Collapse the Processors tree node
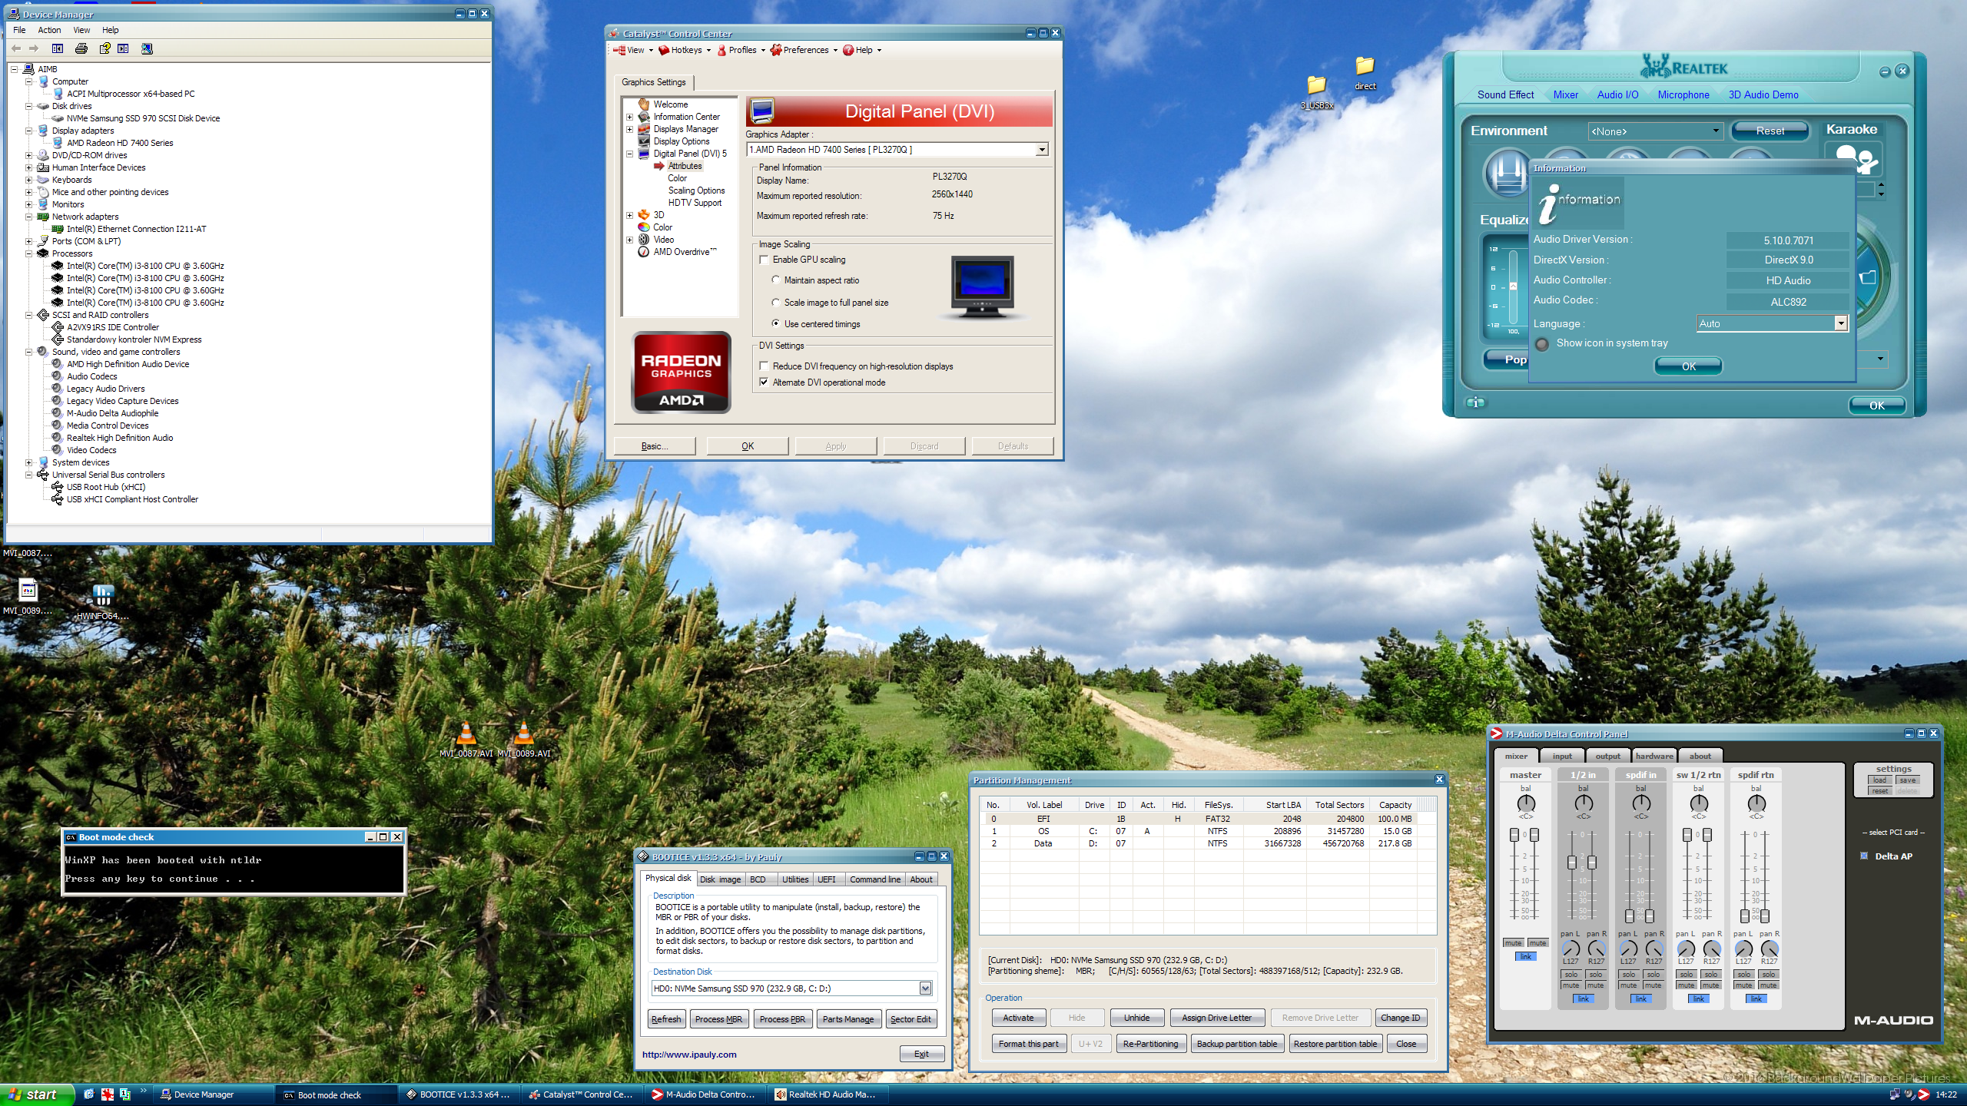Screen dimensions: 1967x1106 [28, 253]
